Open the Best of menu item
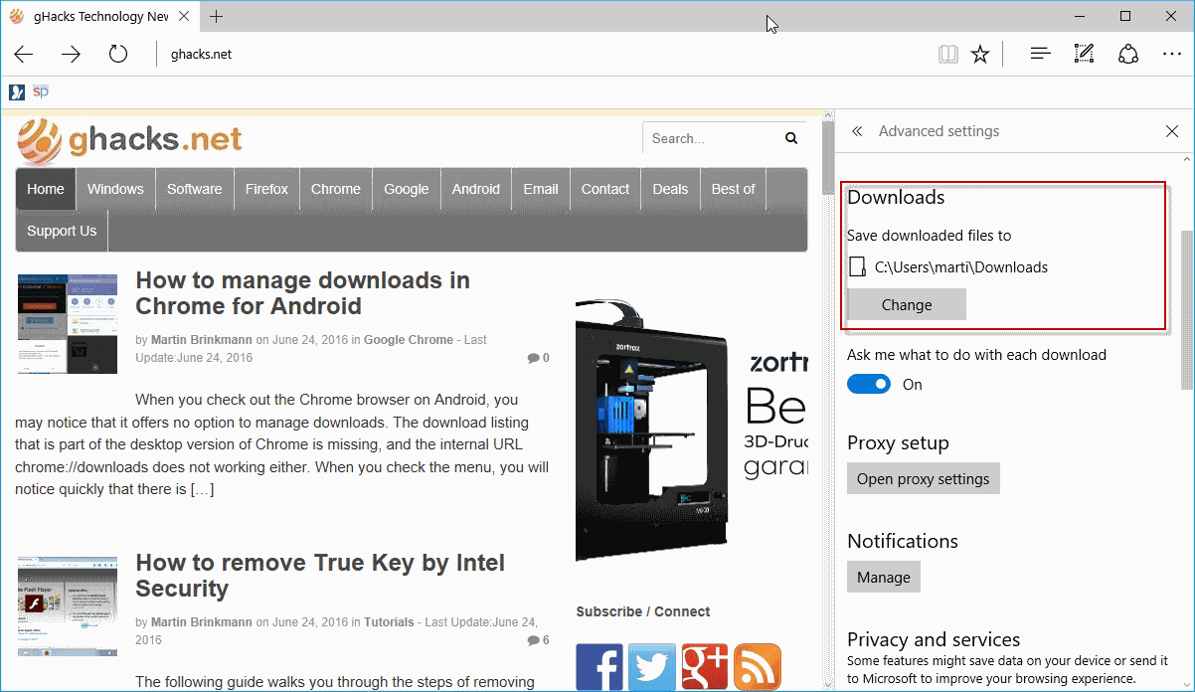 [733, 189]
